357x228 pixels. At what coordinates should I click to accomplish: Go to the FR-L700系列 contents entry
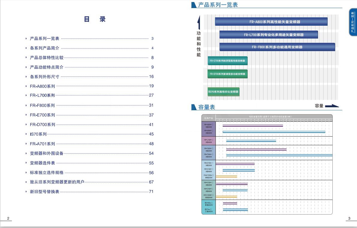pos(90,96)
